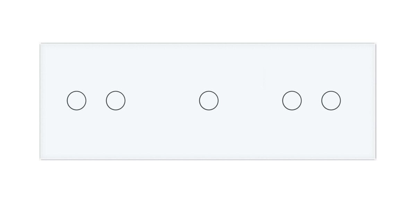Image resolution: width=416 pixels, height=203 pixels.
Task: Click the last circle on the switch panel
Action: (x=331, y=101)
